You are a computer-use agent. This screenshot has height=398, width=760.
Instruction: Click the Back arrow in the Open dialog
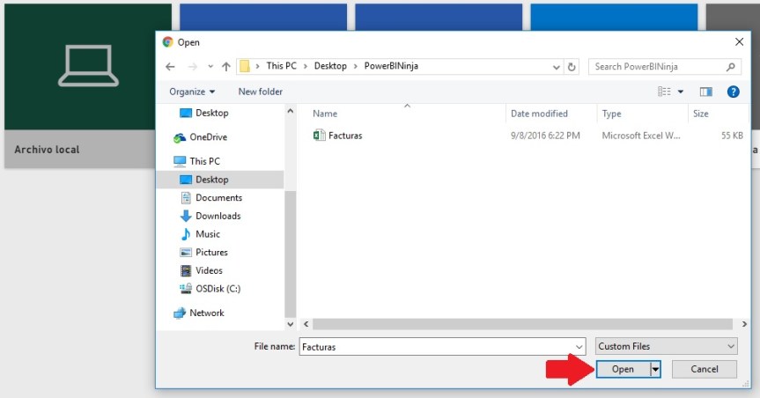(170, 66)
